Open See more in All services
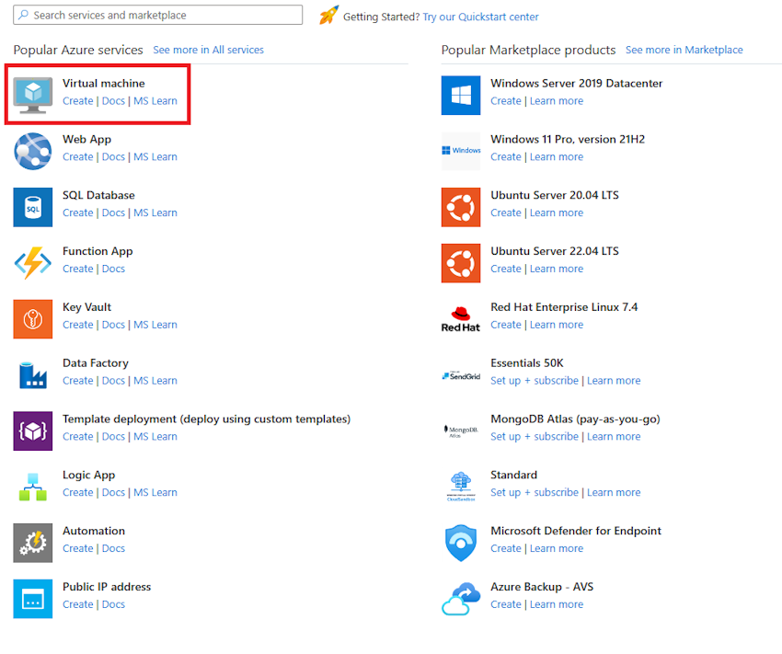 tap(208, 50)
